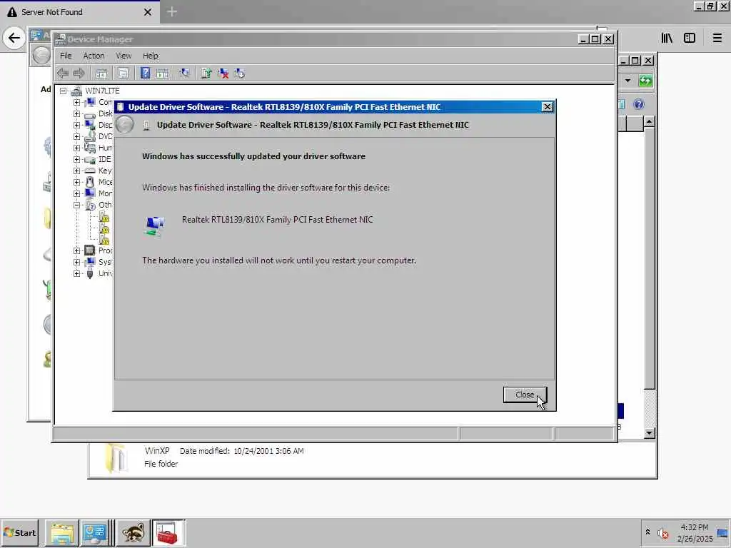Expand the Monitors node
The height and width of the screenshot is (548, 731).
[76, 193]
